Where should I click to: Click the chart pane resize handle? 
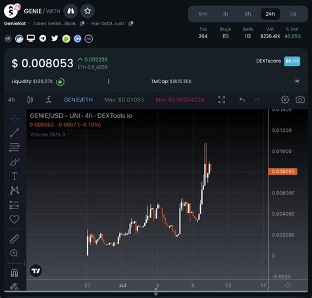click(x=156, y=292)
